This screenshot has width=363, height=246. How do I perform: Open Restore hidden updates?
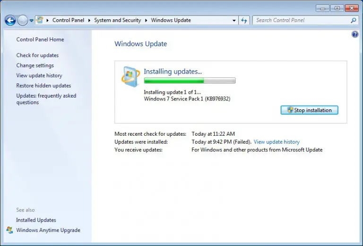43,86
